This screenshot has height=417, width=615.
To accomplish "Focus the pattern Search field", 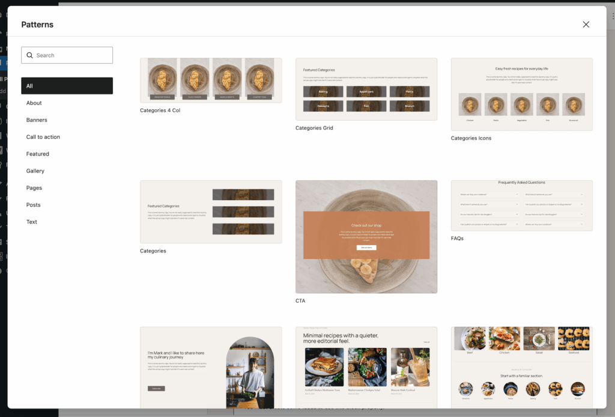I will coord(72,55).
